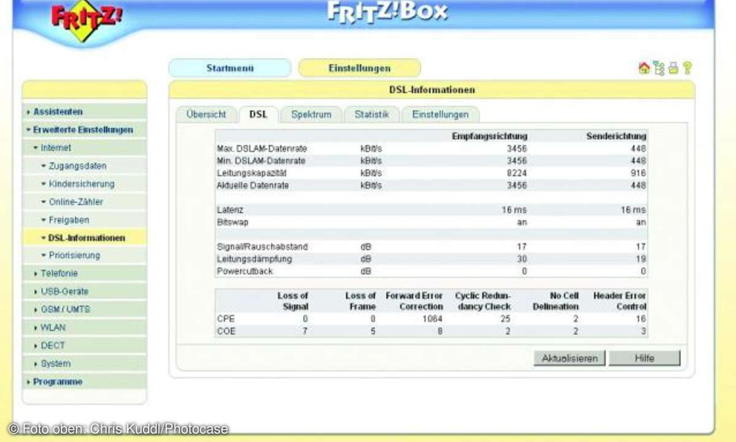Click the Forward Error Correction header
The height and width of the screenshot is (442, 736).
(x=414, y=301)
